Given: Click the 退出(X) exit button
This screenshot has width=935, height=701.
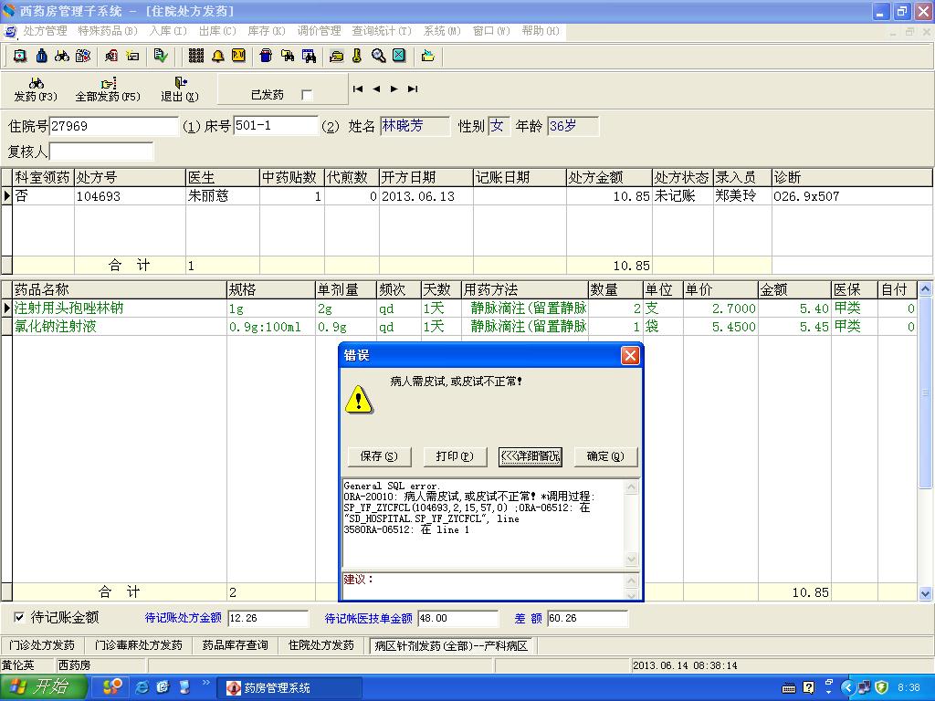Looking at the screenshot, I should click(180, 89).
